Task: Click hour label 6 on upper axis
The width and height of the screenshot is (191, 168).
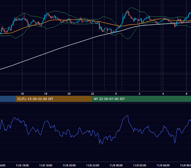Action: pos(187,94)
